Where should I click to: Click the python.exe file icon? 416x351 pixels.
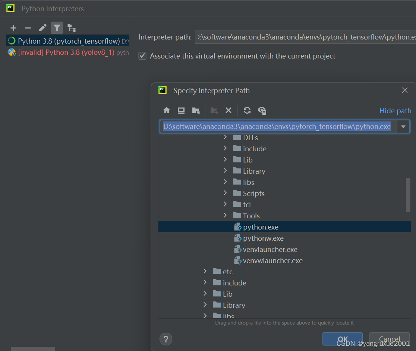click(238, 227)
